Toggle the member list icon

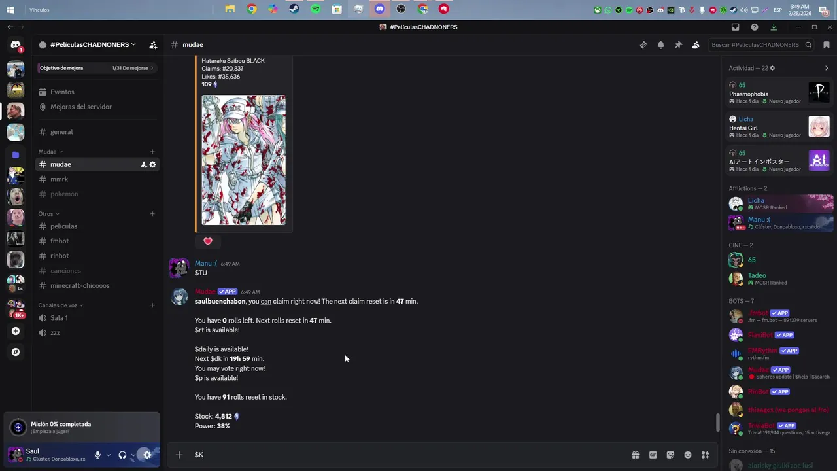click(696, 45)
